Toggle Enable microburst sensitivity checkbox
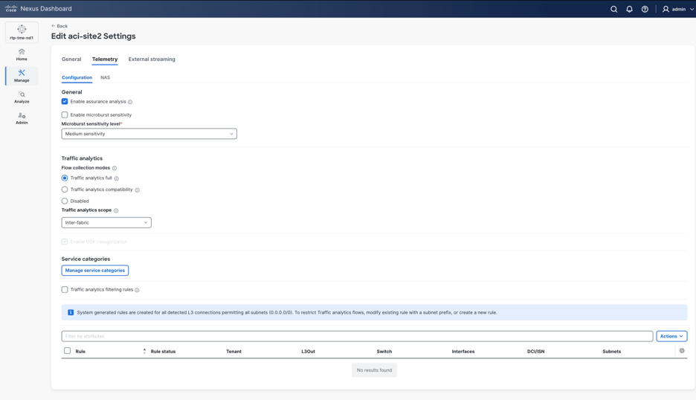 (65, 114)
